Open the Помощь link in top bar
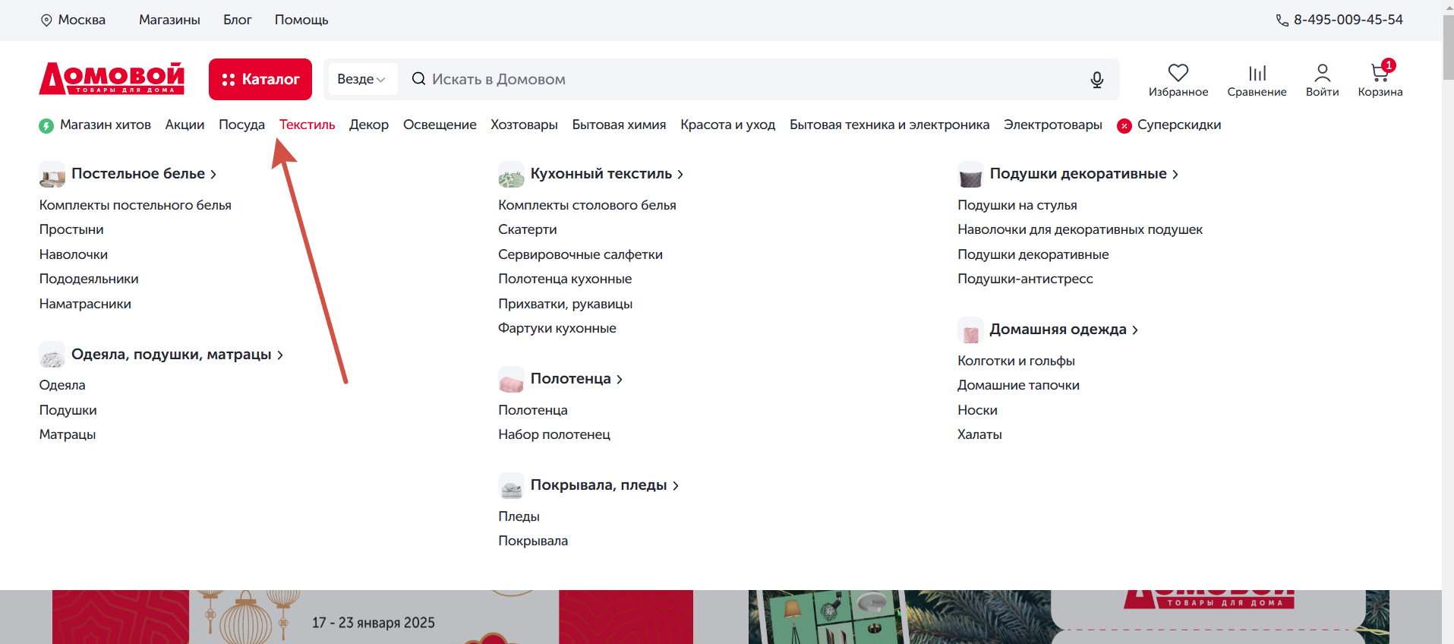The height and width of the screenshot is (644, 1454). [301, 20]
